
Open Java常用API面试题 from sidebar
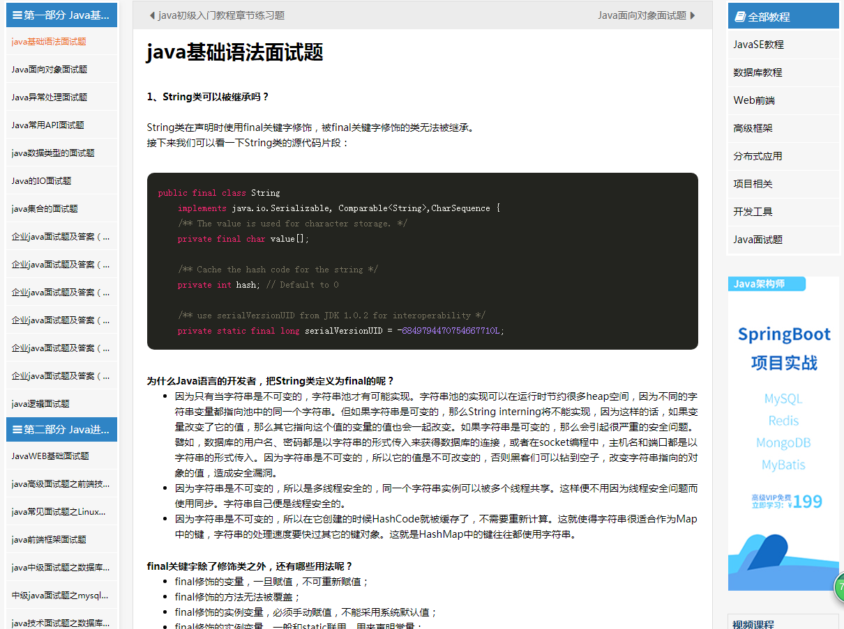click(47, 125)
